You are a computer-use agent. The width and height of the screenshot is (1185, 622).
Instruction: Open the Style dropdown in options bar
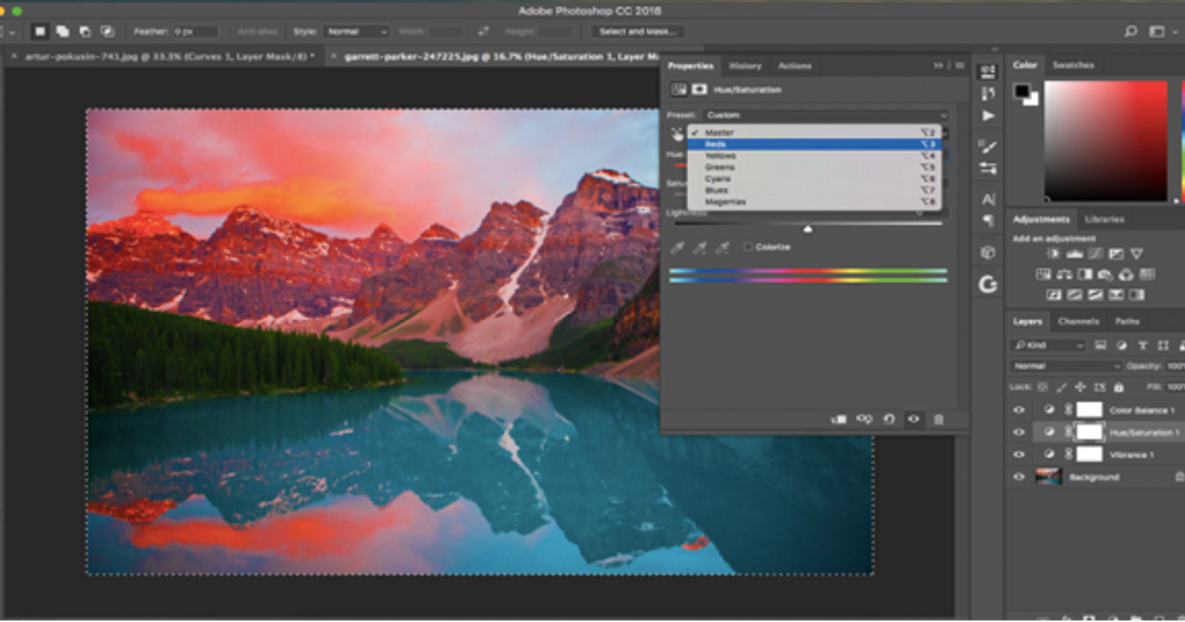[x=355, y=31]
